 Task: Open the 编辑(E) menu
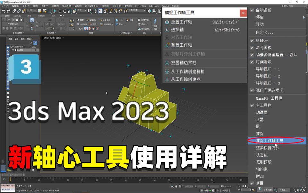(15, 6)
